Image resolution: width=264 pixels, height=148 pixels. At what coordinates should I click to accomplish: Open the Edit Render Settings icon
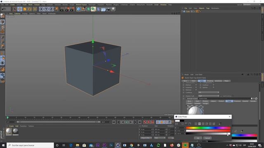pos(73,9)
